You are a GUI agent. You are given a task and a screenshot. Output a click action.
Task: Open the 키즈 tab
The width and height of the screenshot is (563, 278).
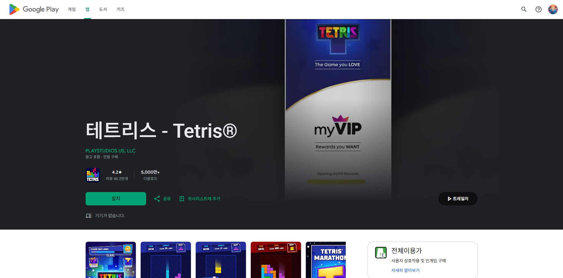(121, 9)
